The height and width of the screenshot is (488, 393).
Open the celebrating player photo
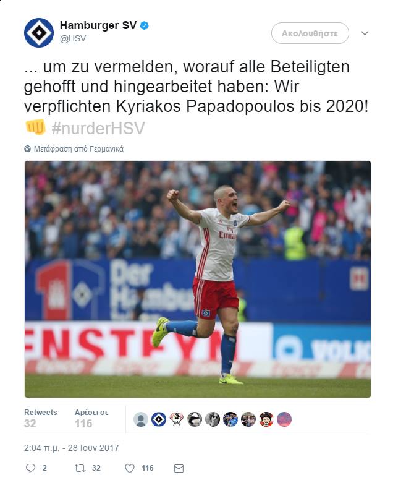198,279
